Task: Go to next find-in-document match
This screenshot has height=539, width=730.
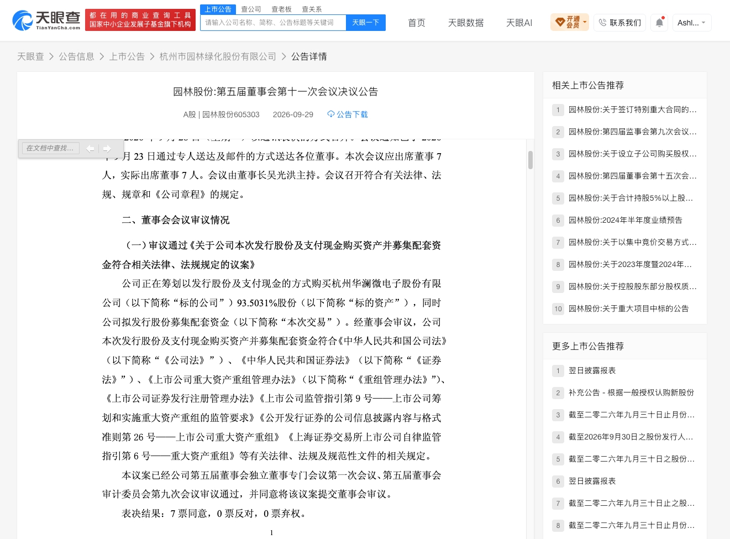Action: 107,148
